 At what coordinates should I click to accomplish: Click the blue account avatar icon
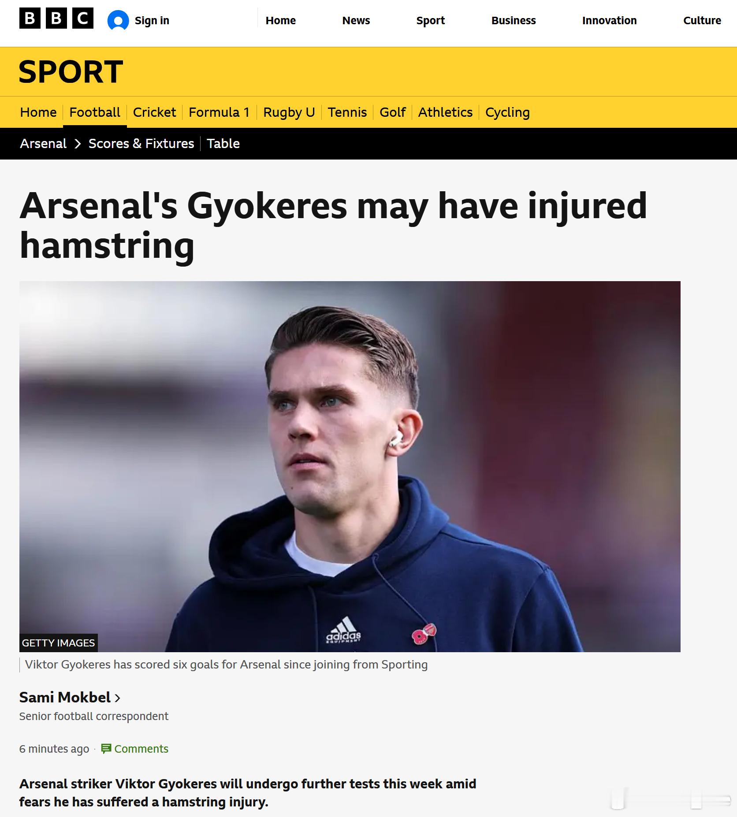coord(118,21)
